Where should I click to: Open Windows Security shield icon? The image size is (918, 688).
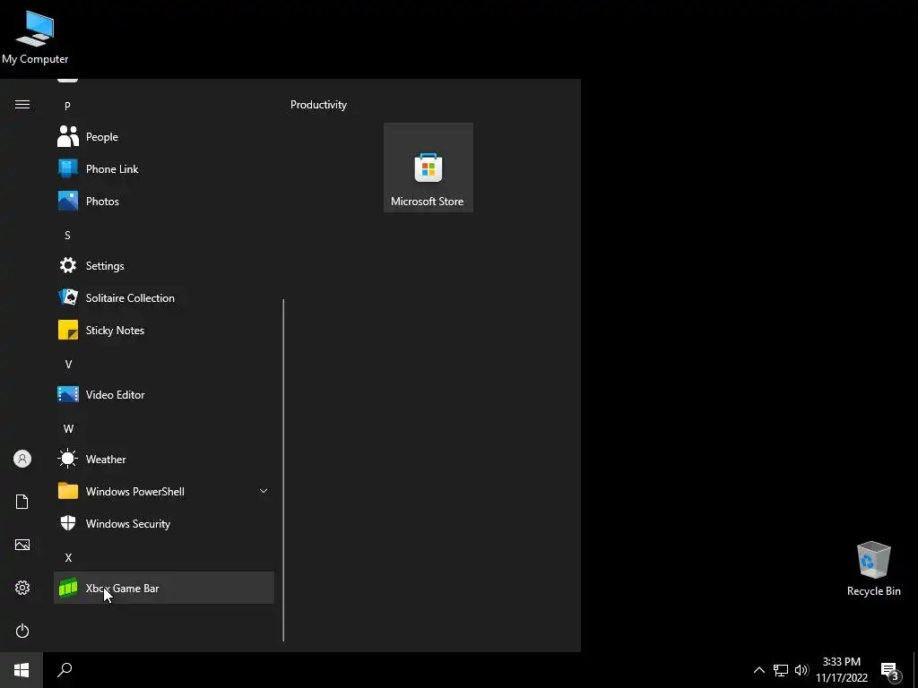68,523
